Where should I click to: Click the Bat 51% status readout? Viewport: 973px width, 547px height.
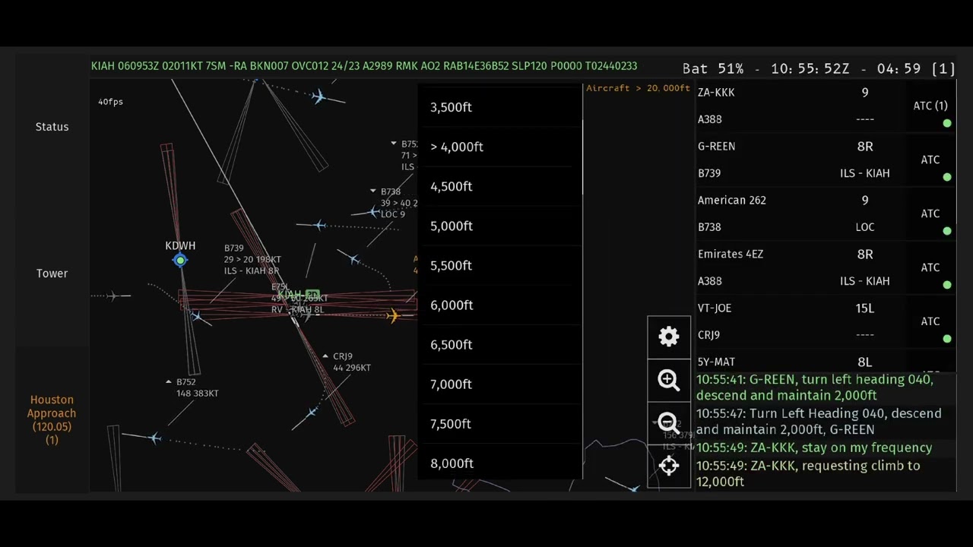click(x=713, y=68)
